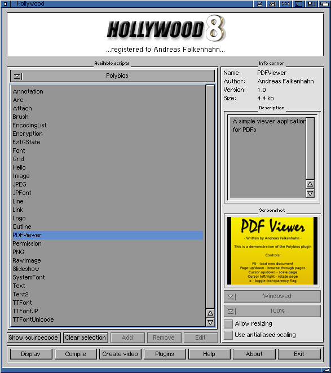Select the PNG script
This screenshot has width=331, height=373.
[x=108, y=252]
